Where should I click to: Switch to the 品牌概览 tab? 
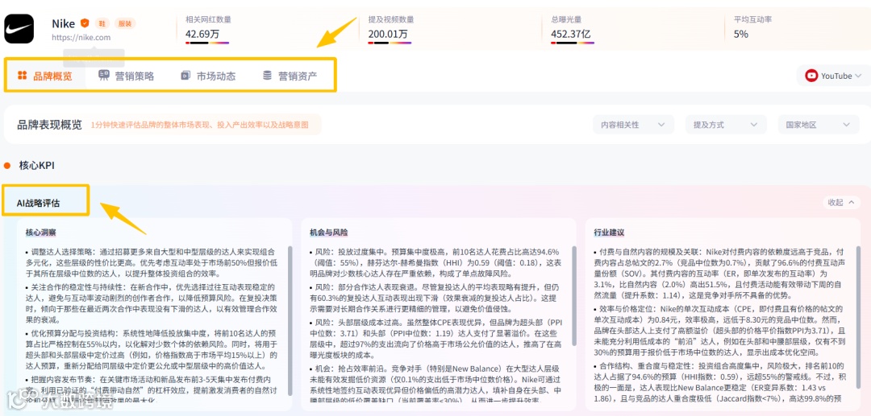point(45,76)
